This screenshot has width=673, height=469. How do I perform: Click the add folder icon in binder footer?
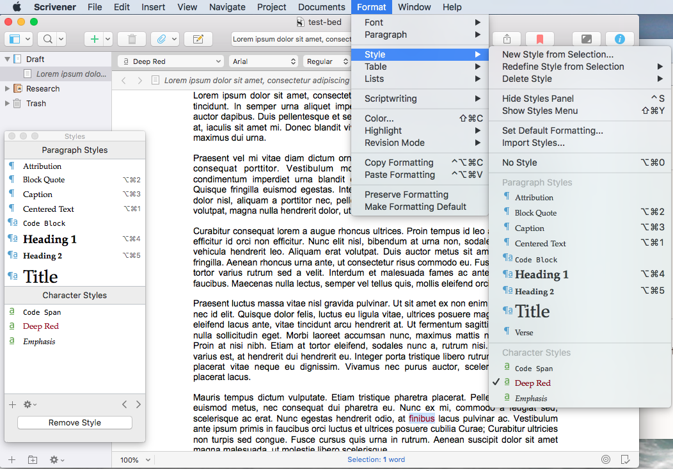tap(33, 459)
